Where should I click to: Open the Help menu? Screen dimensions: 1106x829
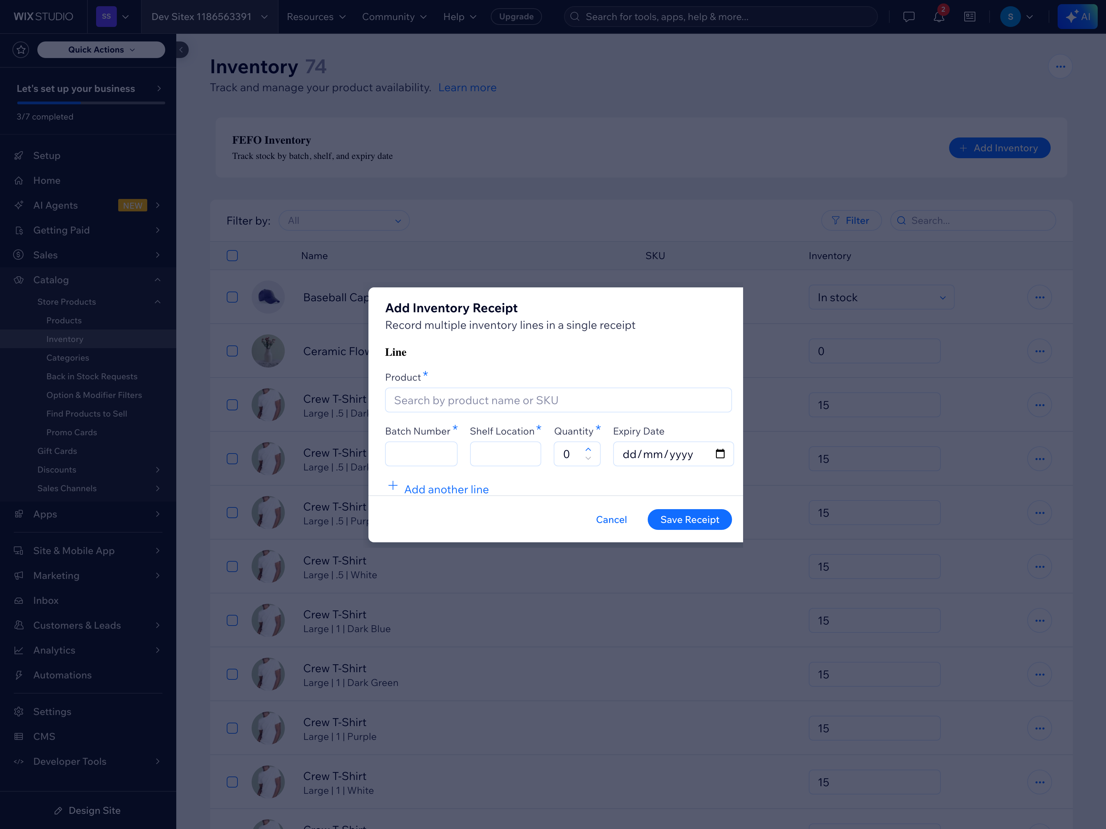(x=459, y=17)
